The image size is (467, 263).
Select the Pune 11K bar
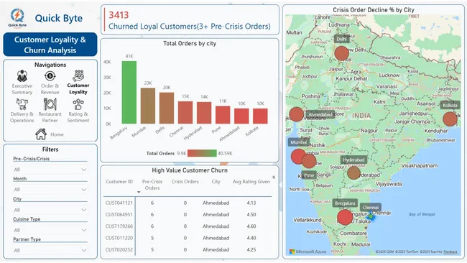click(x=223, y=115)
